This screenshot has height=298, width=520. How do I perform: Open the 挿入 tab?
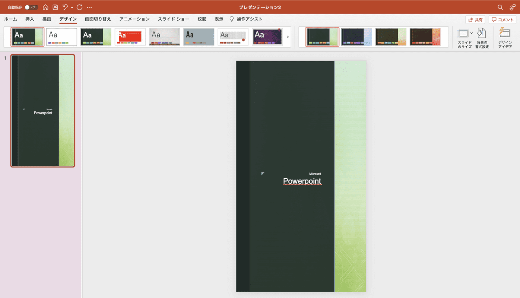[30, 19]
